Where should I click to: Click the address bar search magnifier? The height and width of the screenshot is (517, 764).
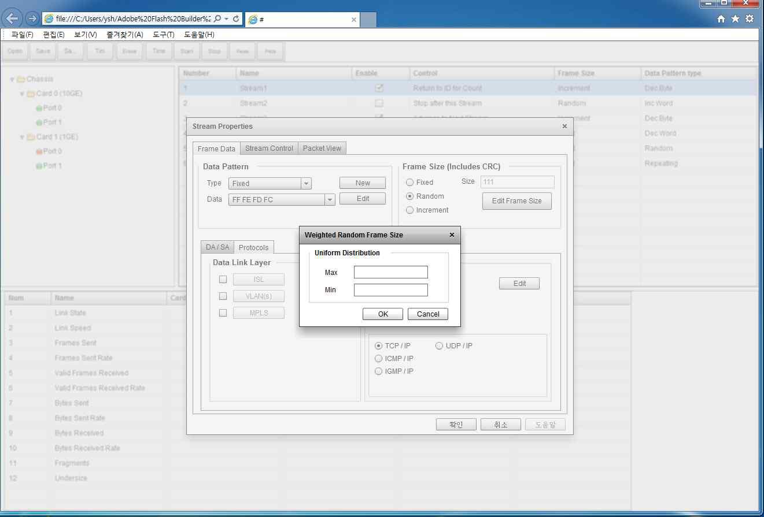click(217, 18)
